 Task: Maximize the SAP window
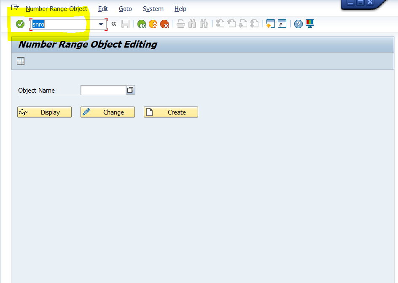[x=360, y=3]
